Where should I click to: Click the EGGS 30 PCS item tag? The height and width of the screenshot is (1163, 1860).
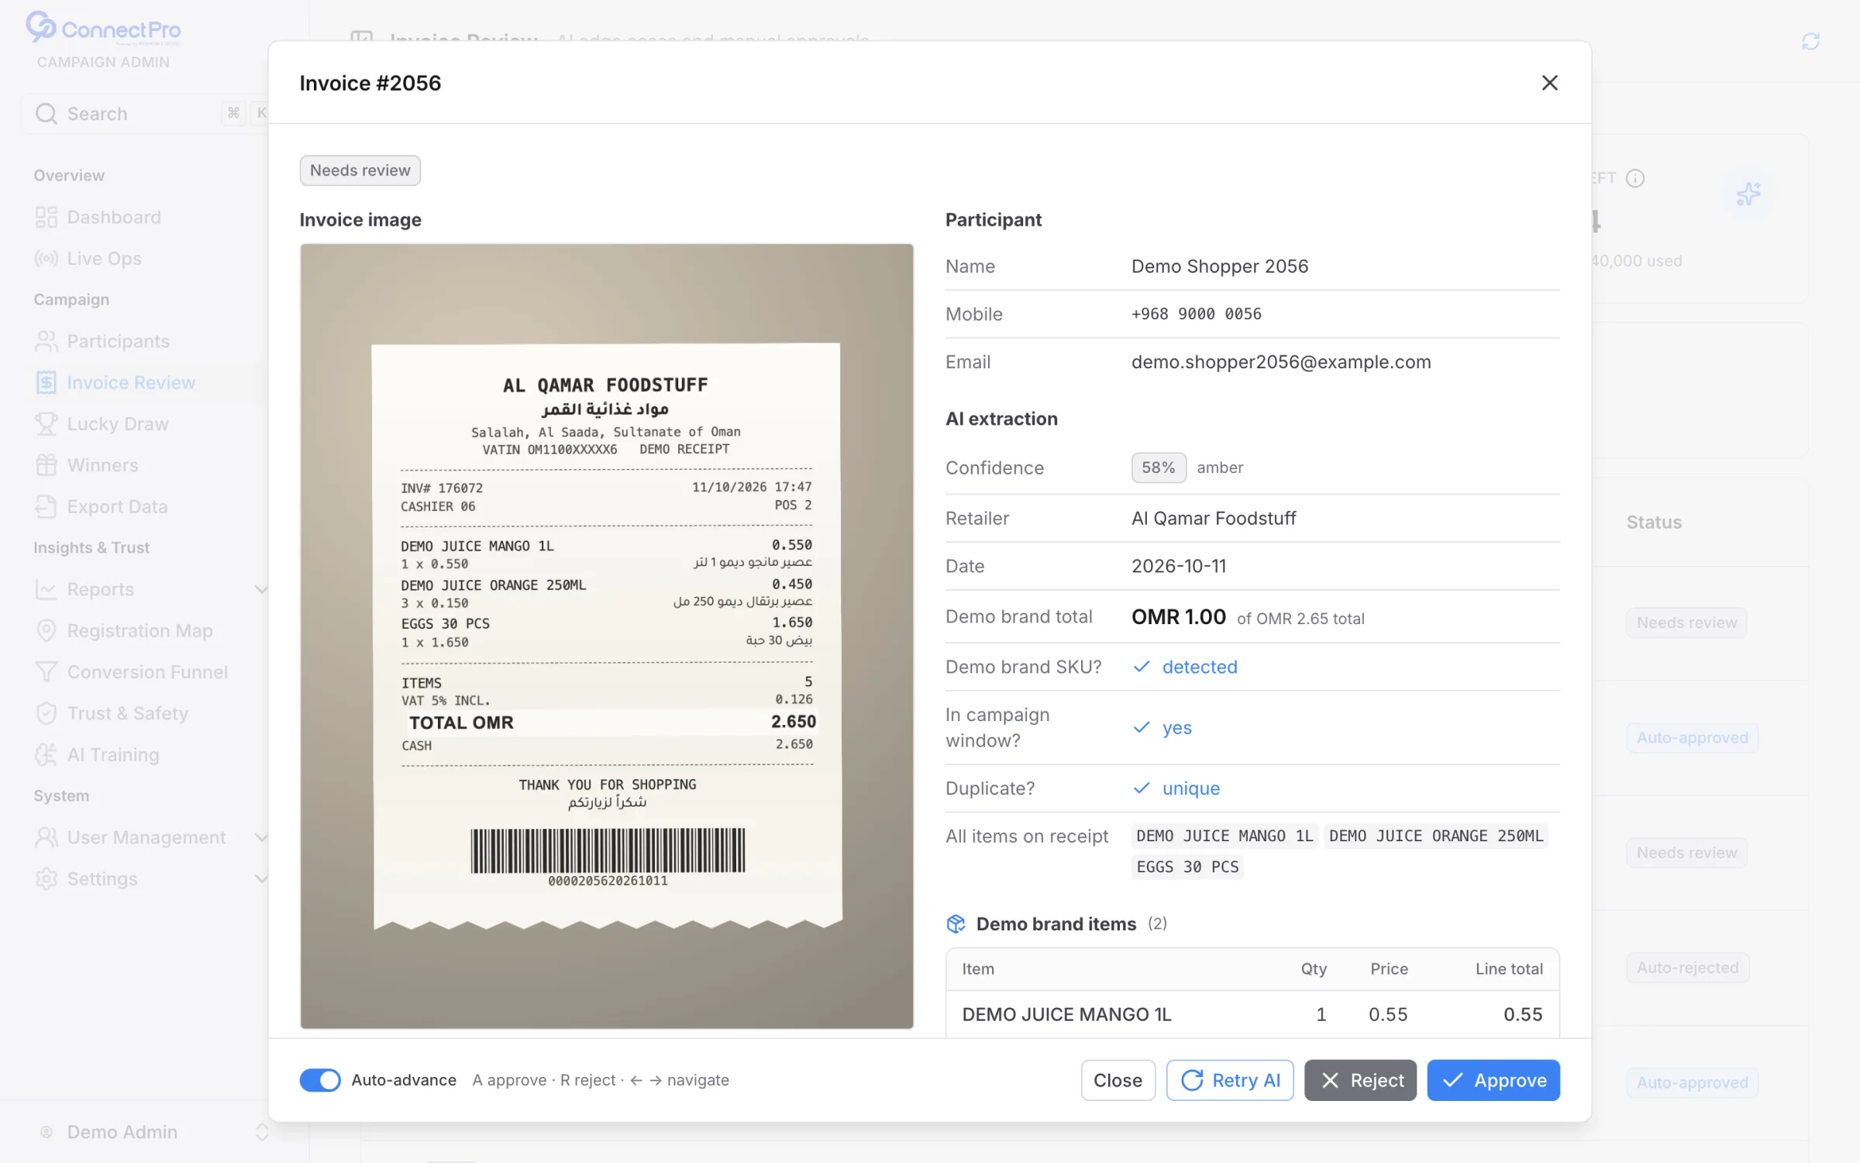pyautogui.click(x=1187, y=867)
